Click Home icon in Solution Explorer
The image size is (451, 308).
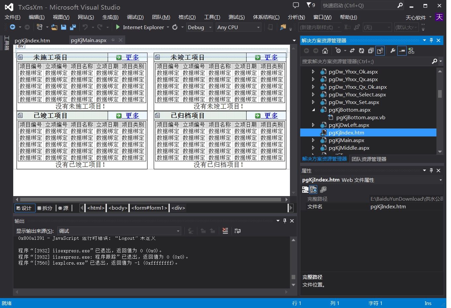(x=325, y=51)
